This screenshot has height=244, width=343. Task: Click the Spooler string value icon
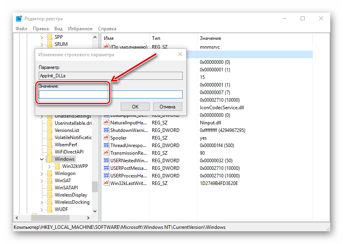pyautogui.click(x=106, y=138)
